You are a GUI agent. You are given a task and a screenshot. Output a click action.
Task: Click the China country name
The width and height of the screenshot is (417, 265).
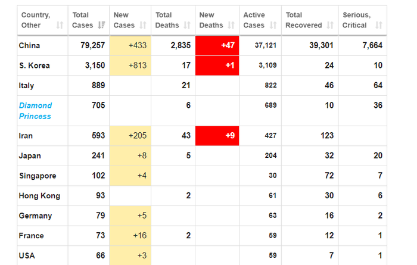(x=30, y=46)
